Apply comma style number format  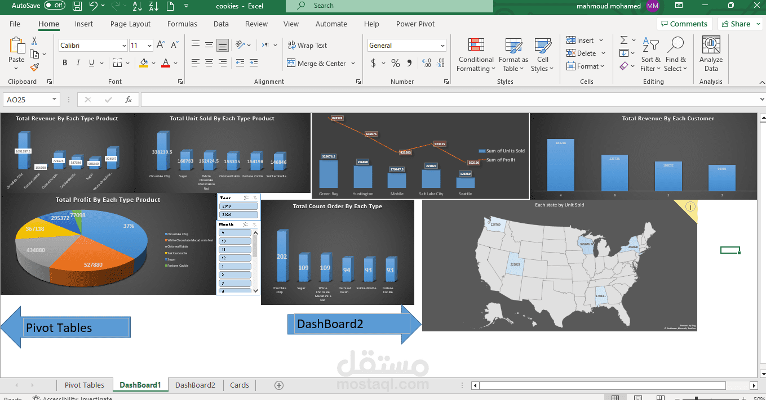[410, 63]
